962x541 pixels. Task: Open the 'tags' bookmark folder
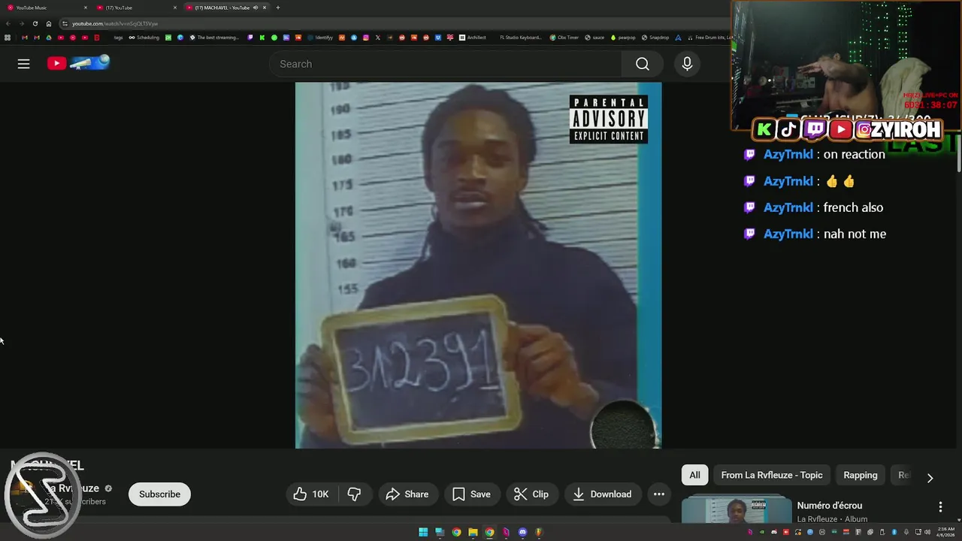pyautogui.click(x=118, y=38)
